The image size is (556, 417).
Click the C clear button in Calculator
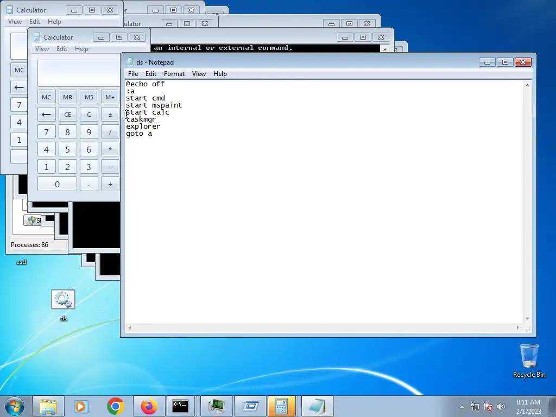(x=89, y=115)
